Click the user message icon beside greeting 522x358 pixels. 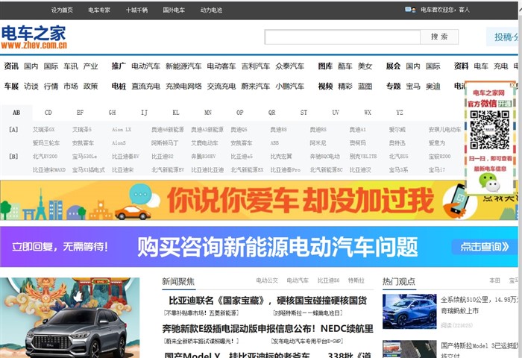tap(410, 10)
